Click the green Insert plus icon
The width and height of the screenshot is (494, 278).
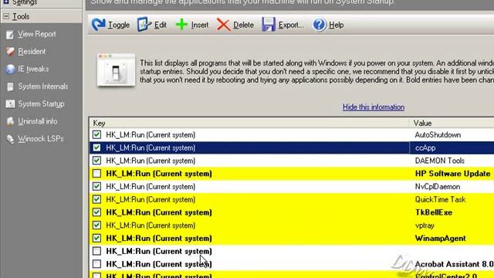click(181, 25)
